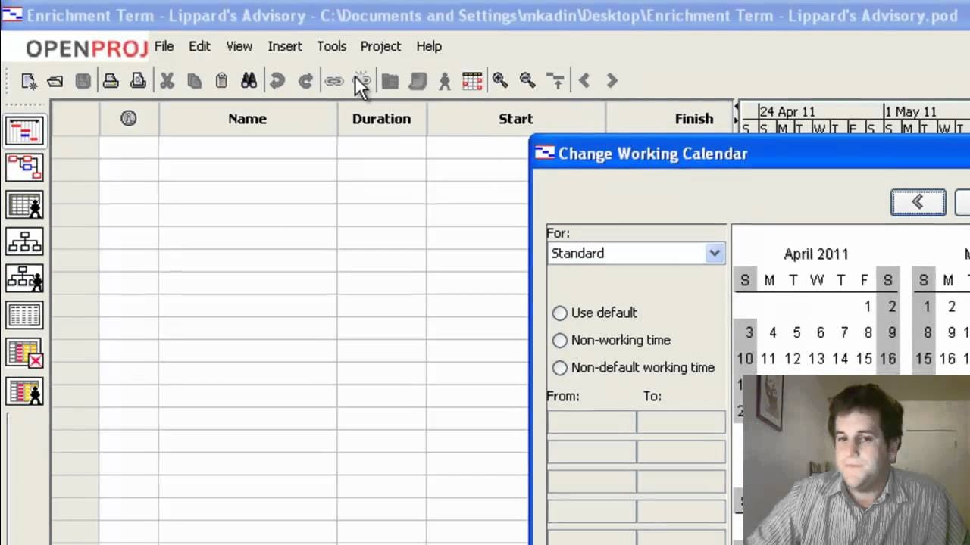Select the Use default radio button
Image resolution: width=970 pixels, height=545 pixels.
click(559, 313)
